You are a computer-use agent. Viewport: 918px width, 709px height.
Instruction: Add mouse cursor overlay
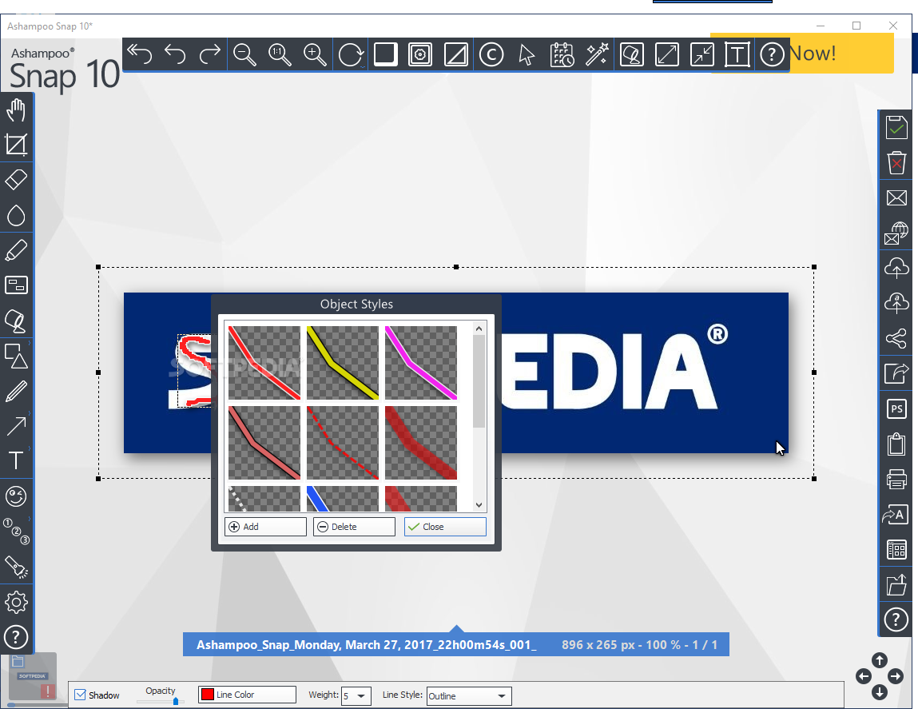click(x=527, y=54)
